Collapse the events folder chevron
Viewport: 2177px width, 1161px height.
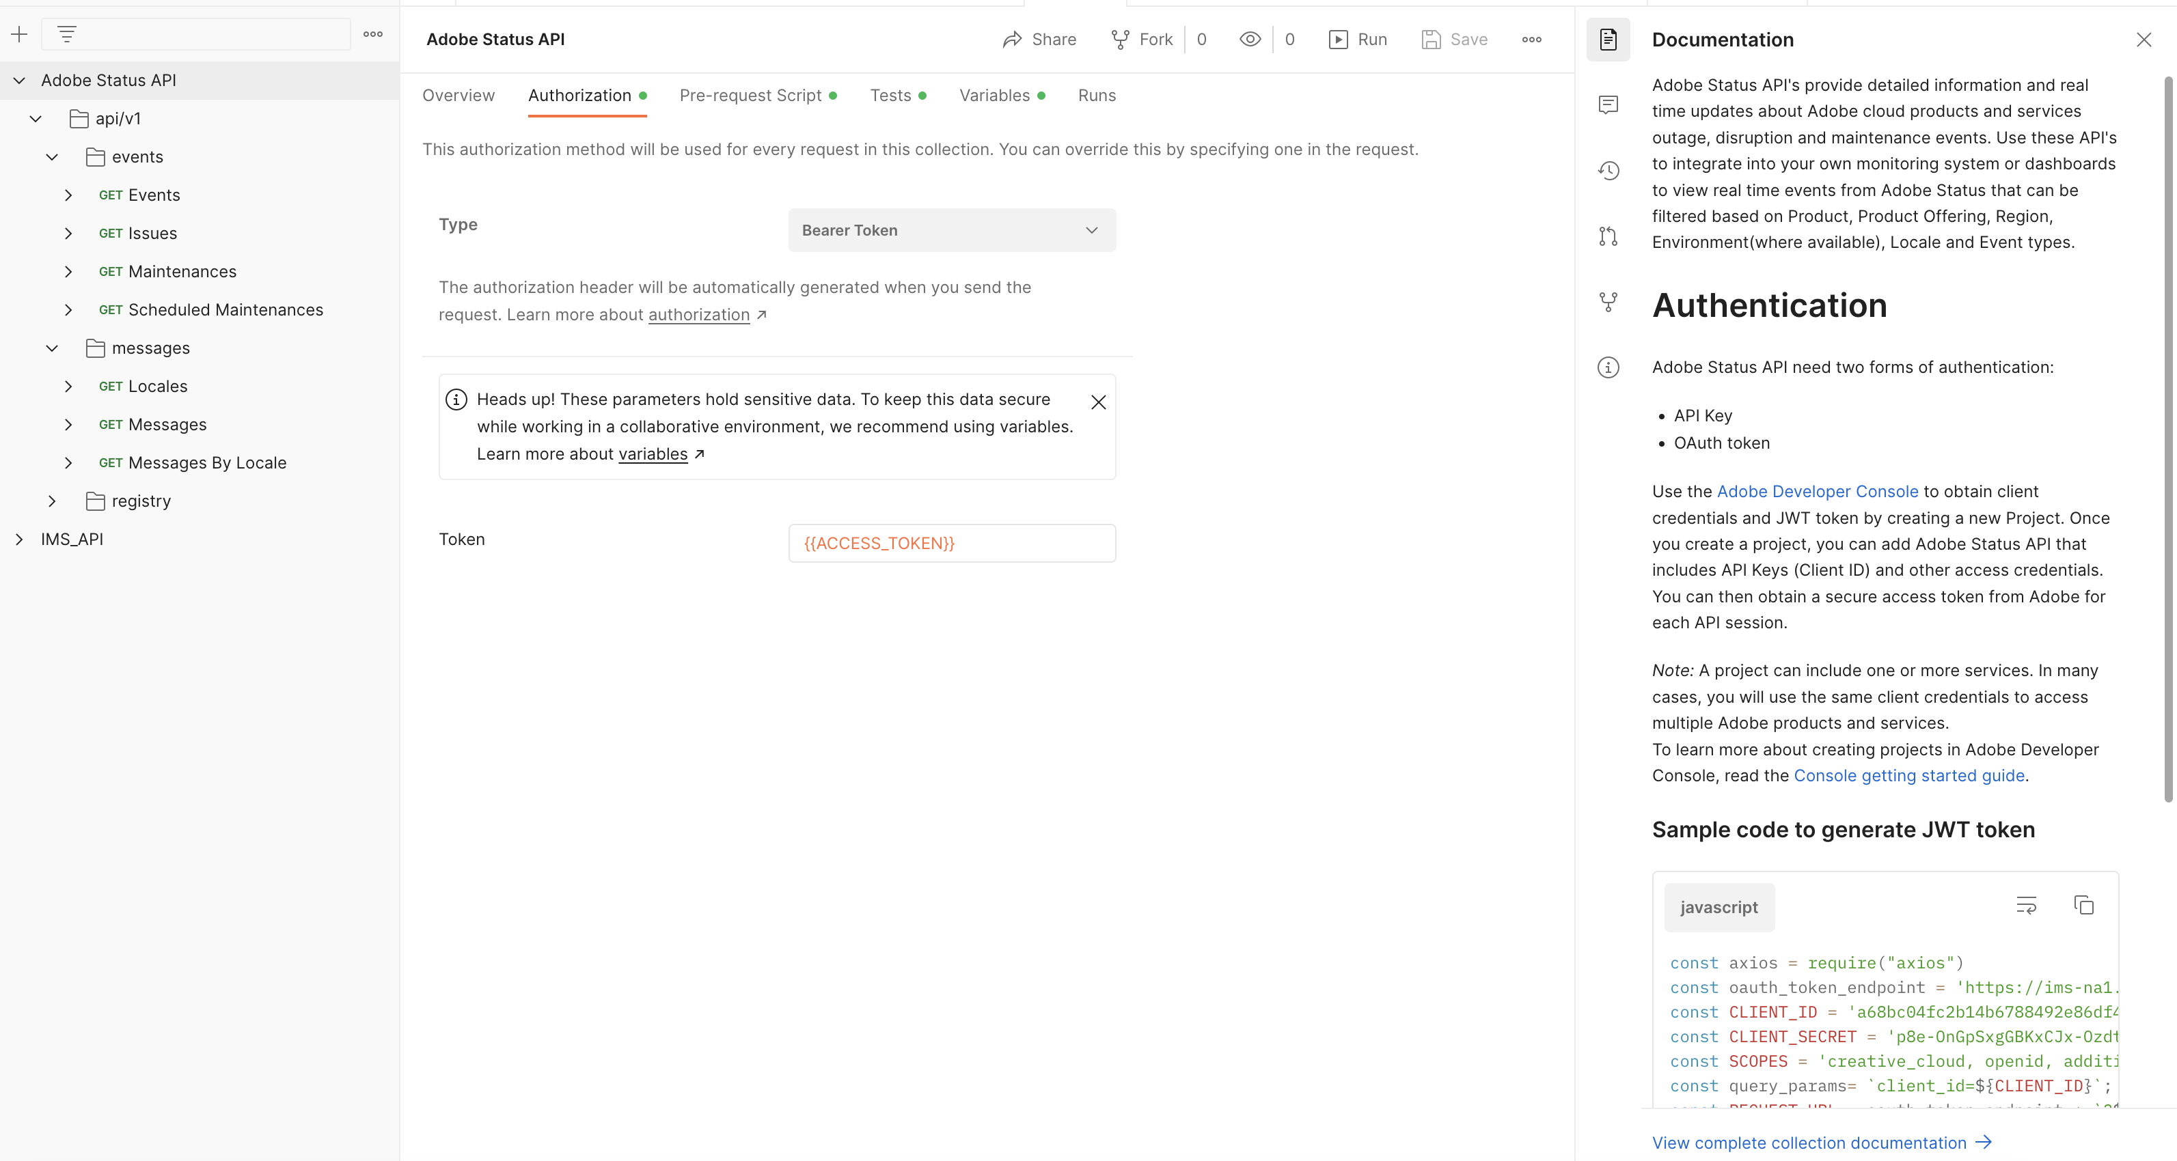pos(51,157)
